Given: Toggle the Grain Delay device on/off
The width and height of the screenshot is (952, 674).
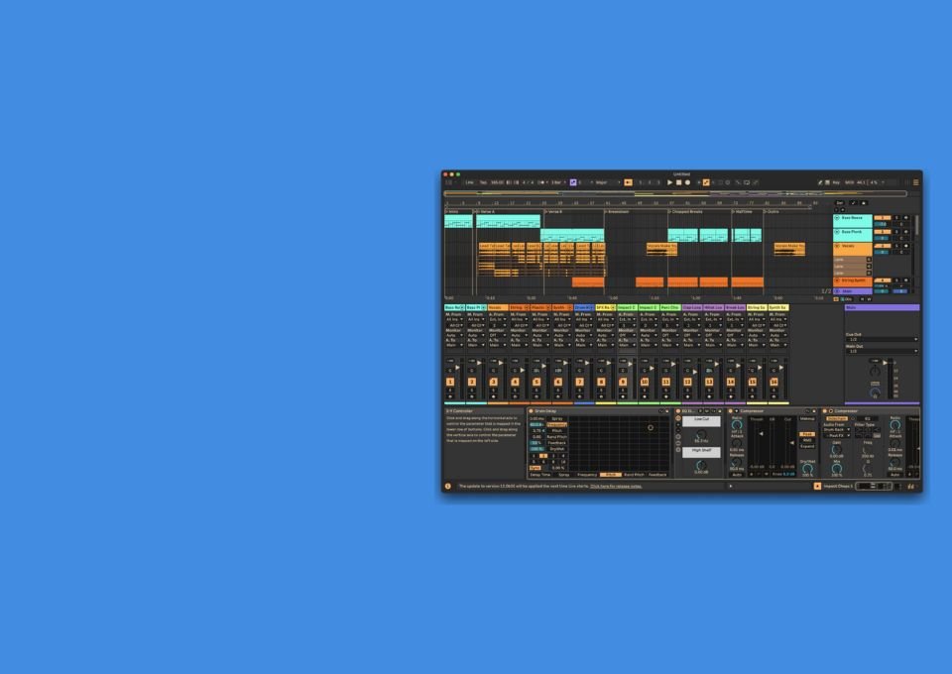Looking at the screenshot, I should [531, 410].
